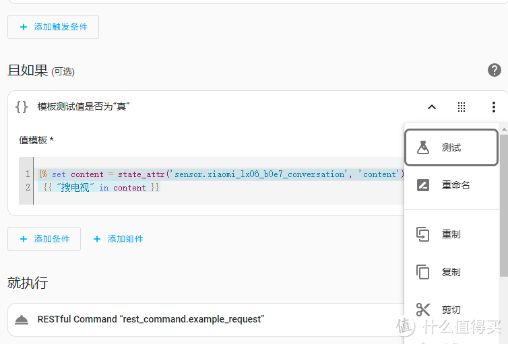Click the flask test icon
Image resolution: width=508 pixels, height=344 pixels.
pos(423,147)
